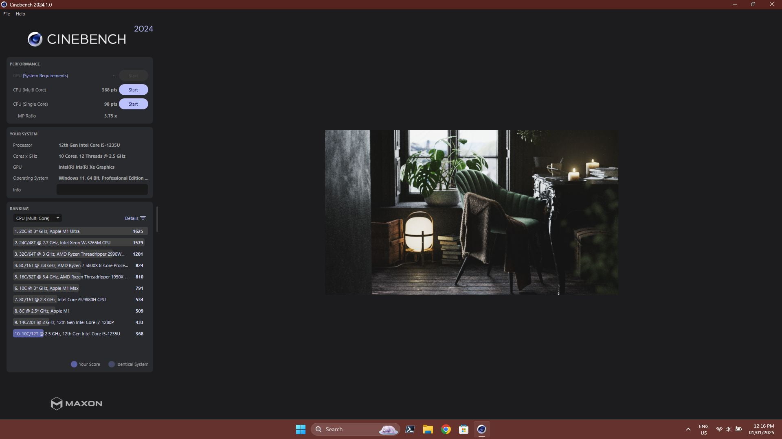Click the ranking panel scrollbar
Viewport: 782px width, 439px height.
click(157, 219)
